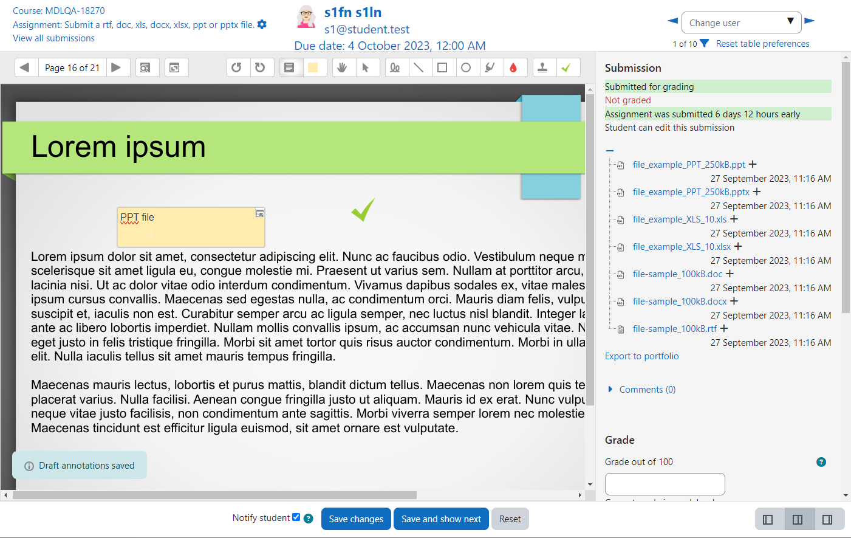Collapse the submission files tree

[610, 150]
